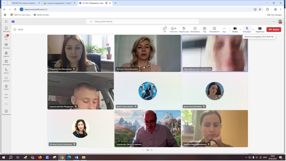Share your screen via Поделиться
The height and width of the screenshot is (161, 286).
coord(260,29)
